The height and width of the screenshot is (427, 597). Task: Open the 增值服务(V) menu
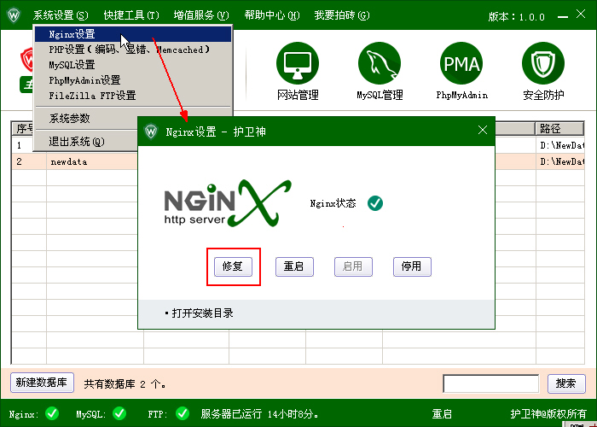(201, 15)
